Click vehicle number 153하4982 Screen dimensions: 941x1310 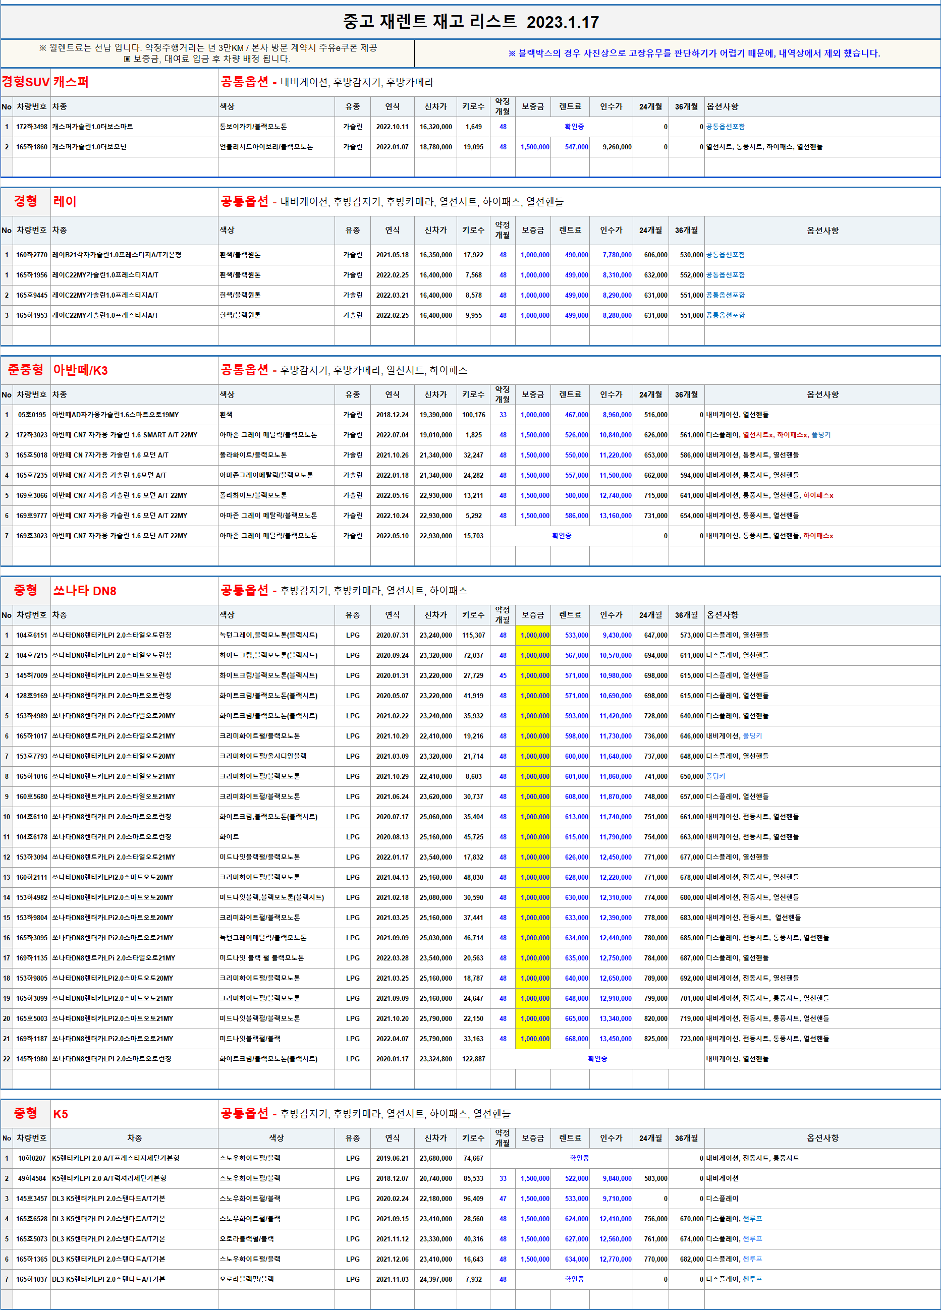(x=32, y=897)
